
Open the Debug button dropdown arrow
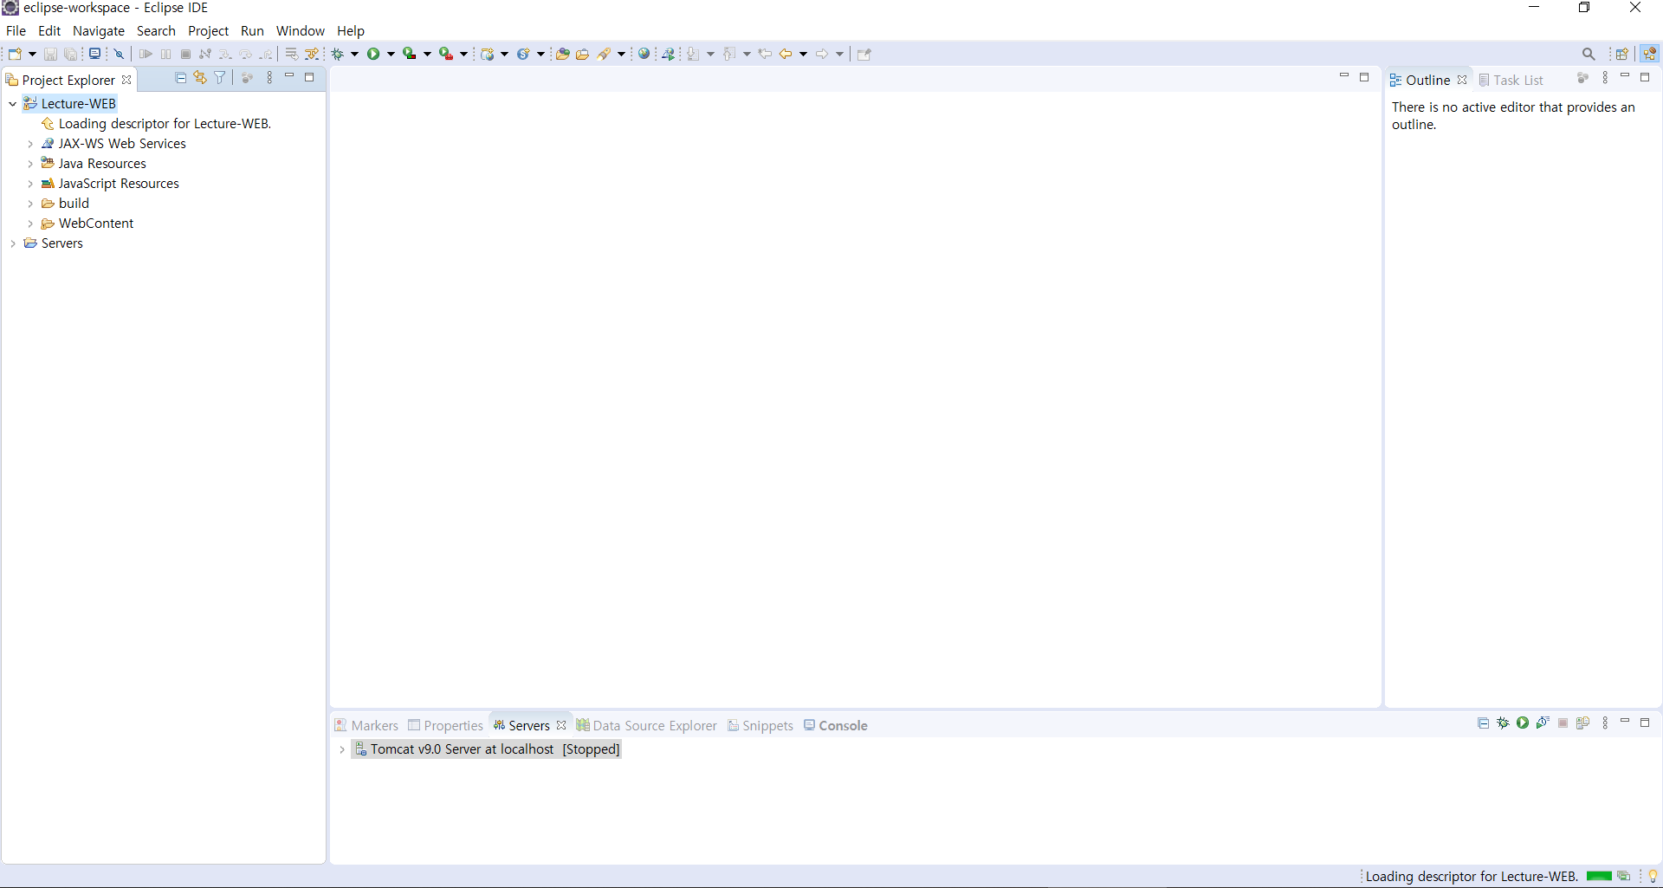pos(354,54)
